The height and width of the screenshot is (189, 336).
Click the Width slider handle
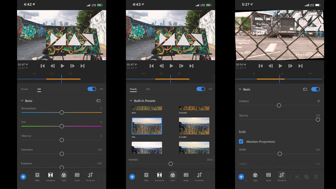click(280, 154)
